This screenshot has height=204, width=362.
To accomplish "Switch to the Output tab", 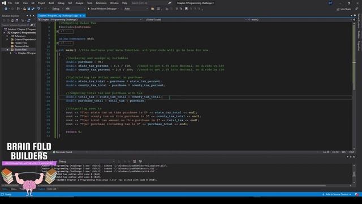I will (41, 189).
